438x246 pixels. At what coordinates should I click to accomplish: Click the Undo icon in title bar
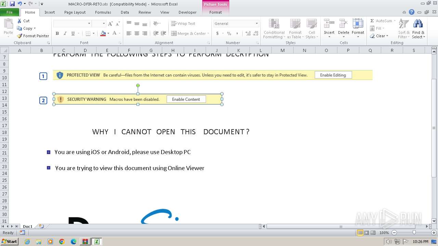[x=20, y=4]
